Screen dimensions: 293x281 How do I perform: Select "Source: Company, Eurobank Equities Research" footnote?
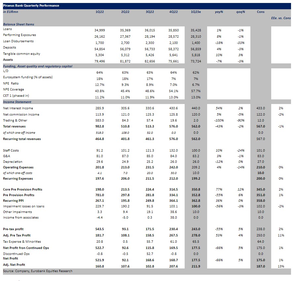point(38,271)
